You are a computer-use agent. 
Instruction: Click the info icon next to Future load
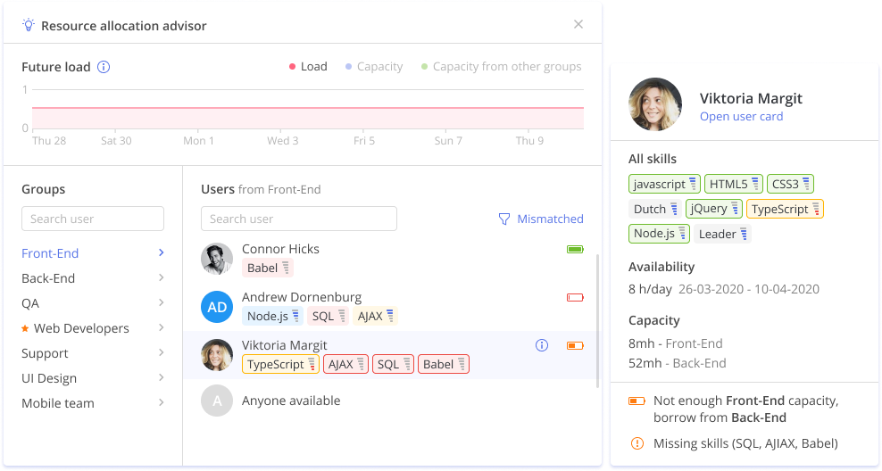point(104,67)
